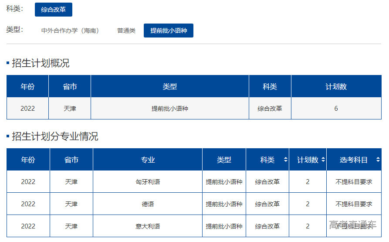The height and width of the screenshot is (242, 389).
Task: Click the 匈牙利语 major cell
Action: (x=148, y=182)
